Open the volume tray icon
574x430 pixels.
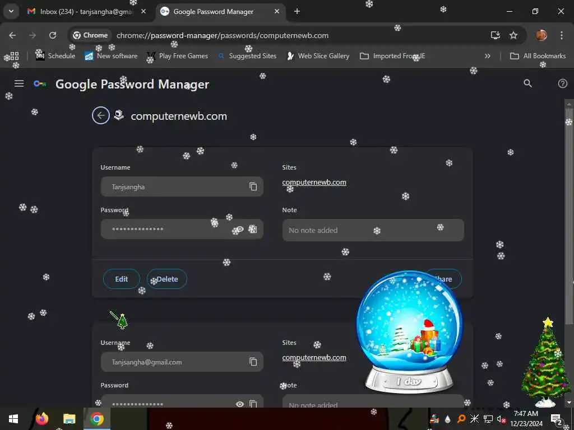(x=501, y=419)
